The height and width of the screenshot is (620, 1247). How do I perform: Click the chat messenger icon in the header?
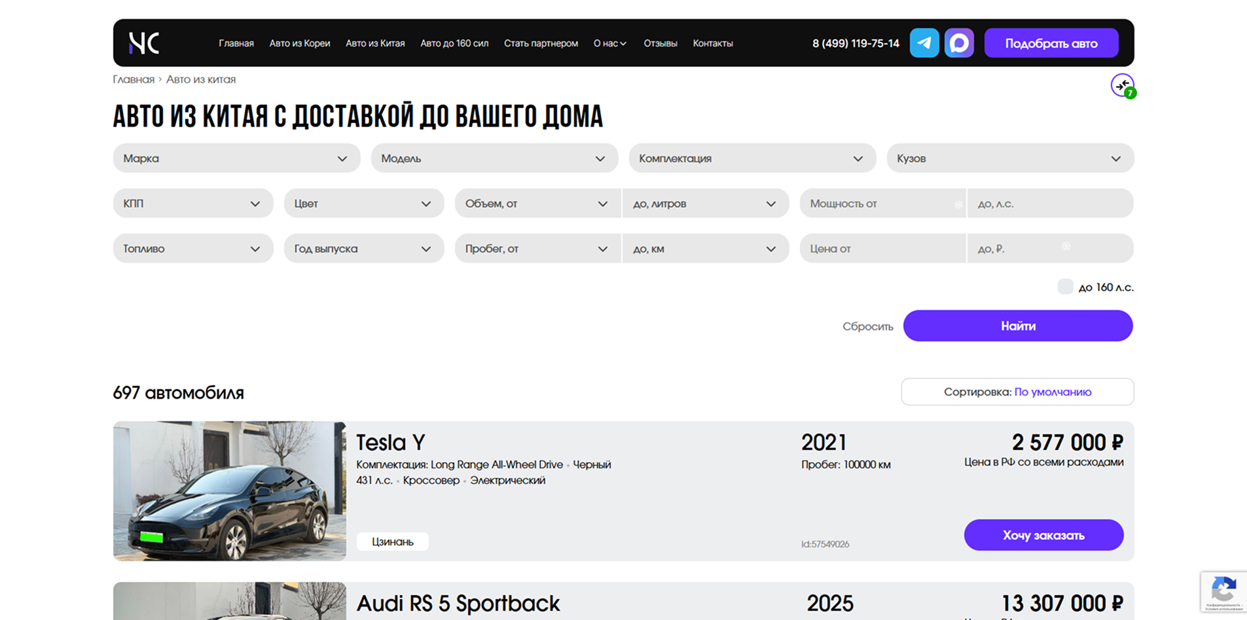point(958,43)
